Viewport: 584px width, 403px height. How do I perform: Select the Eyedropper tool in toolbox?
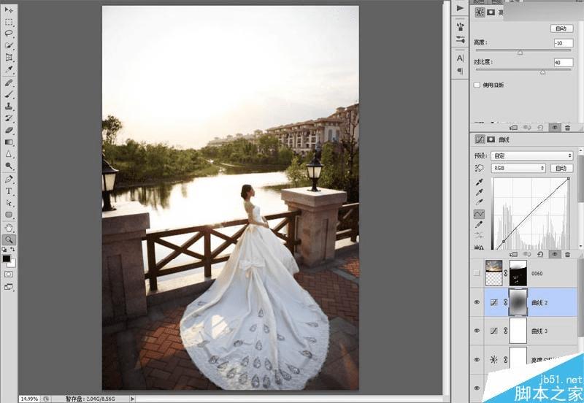[x=9, y=69]
